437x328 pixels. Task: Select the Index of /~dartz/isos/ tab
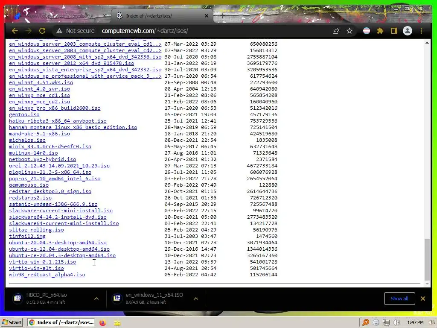(x=162, y=16)
